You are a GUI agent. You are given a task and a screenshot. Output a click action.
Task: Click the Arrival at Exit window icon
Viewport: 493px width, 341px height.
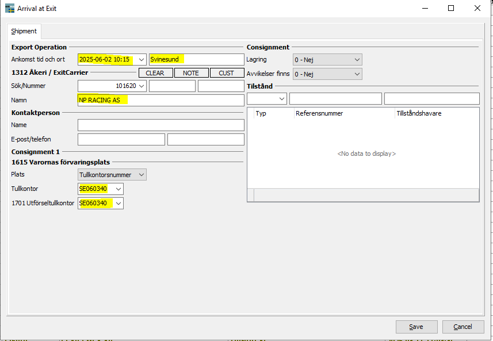10,9
